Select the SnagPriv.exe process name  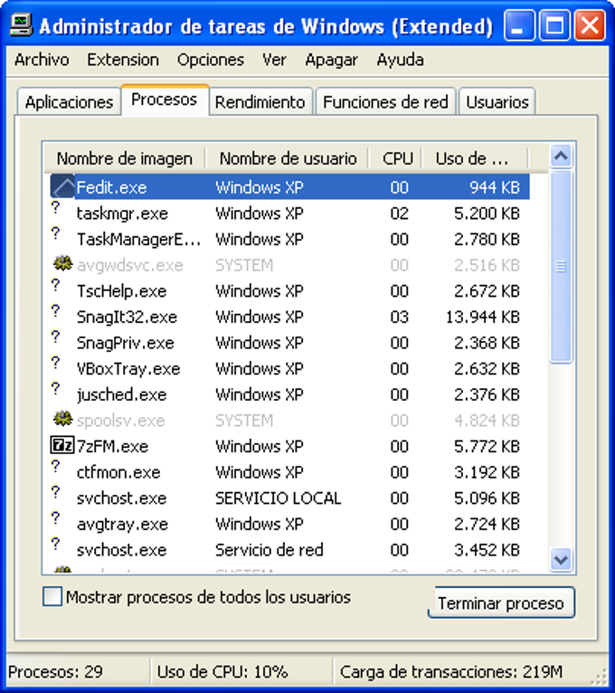coord(126,343)
